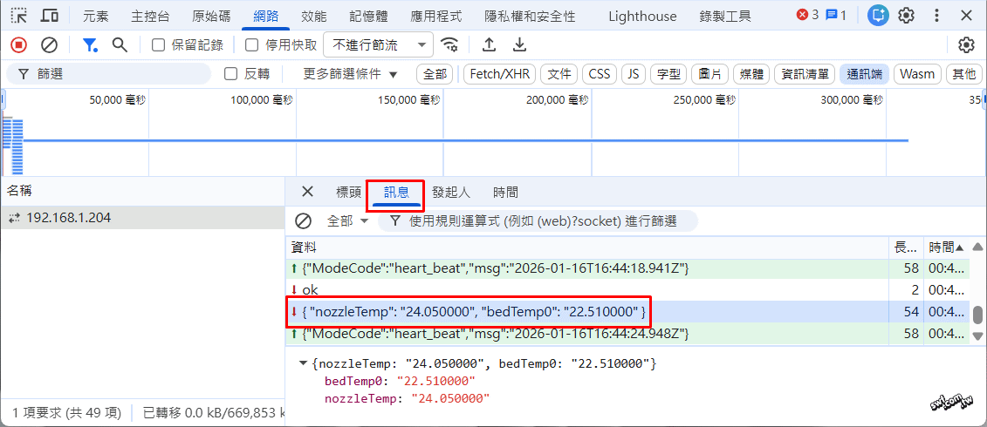
Task: Open the 發起人 details tab
Action: (x=450, y=193)
